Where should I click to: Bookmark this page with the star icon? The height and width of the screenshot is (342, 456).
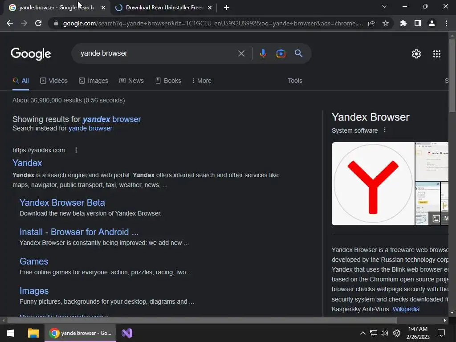[386, 23]
